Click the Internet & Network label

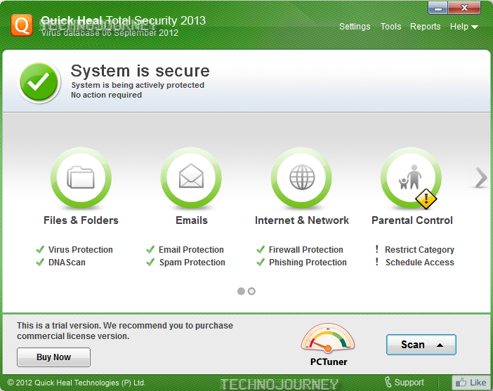click(x=302, y=220)
